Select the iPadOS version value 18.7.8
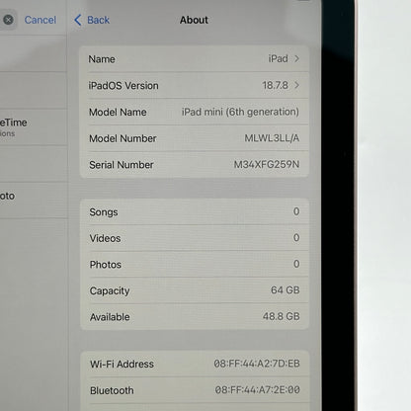The width and height of the screenshot is (411, 411). (x=275, y=85)
